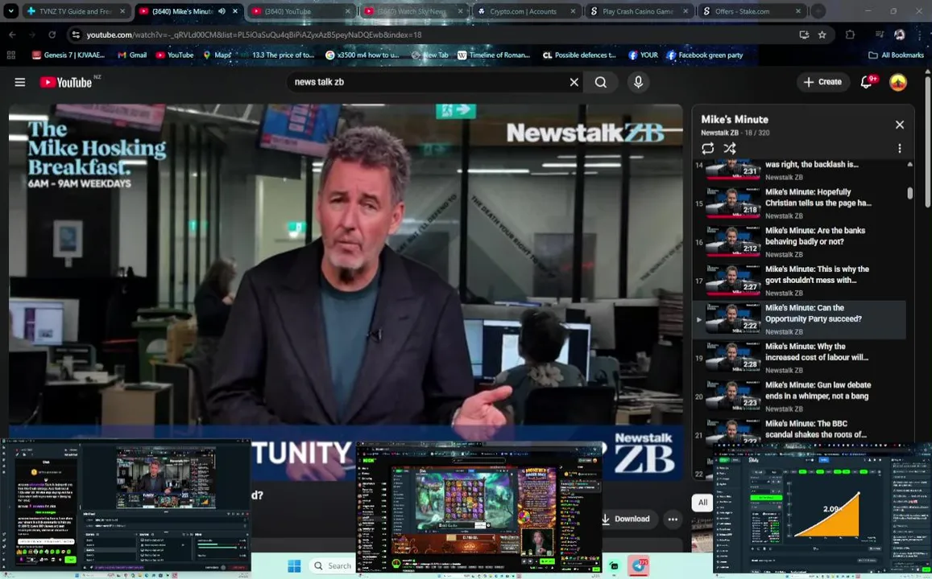Image resolution: width=932 pixels, height=579 pixels.
Task: Open the YouTube account avatar menu
Action: pyautogui.click(x=897, y=82)
